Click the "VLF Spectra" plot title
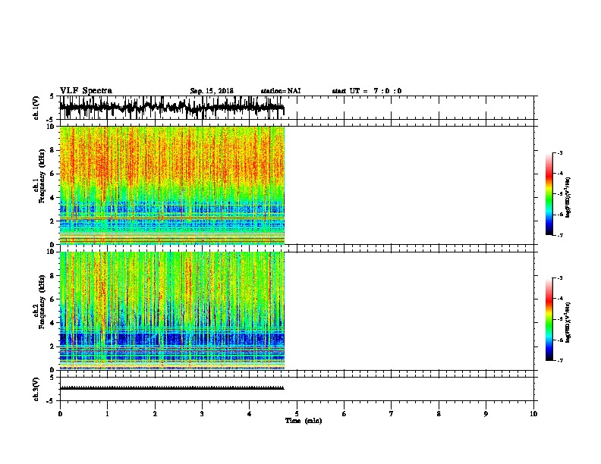The image size is (601, 464). [x=86, y=91]
